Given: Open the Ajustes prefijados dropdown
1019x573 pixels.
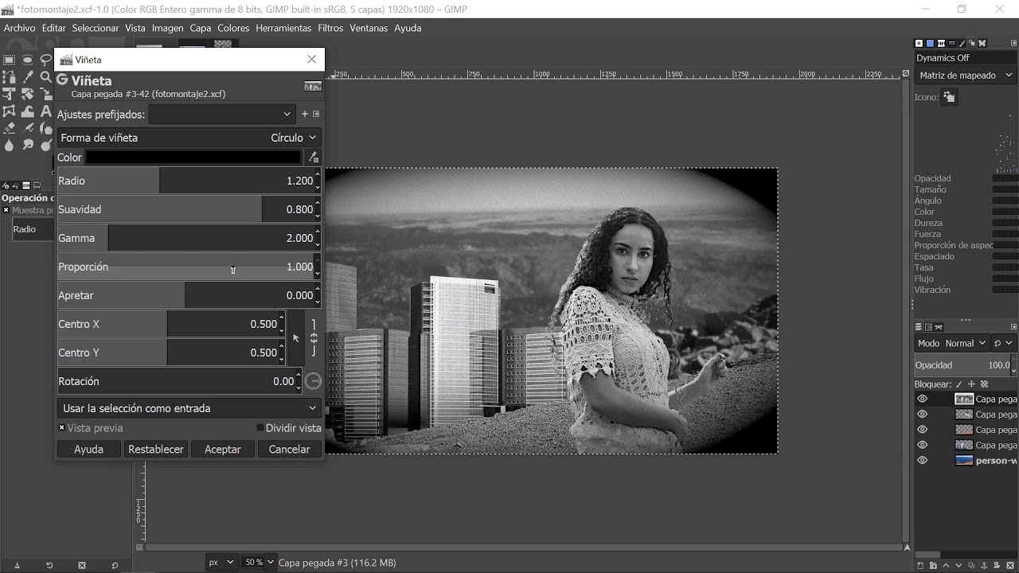Looking at the screenshot, I should (x=222, y=114).
